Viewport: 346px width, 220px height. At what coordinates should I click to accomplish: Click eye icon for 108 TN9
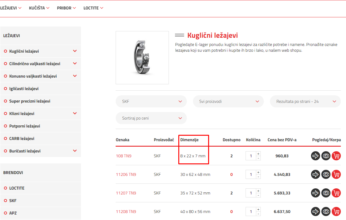[326, 156]
